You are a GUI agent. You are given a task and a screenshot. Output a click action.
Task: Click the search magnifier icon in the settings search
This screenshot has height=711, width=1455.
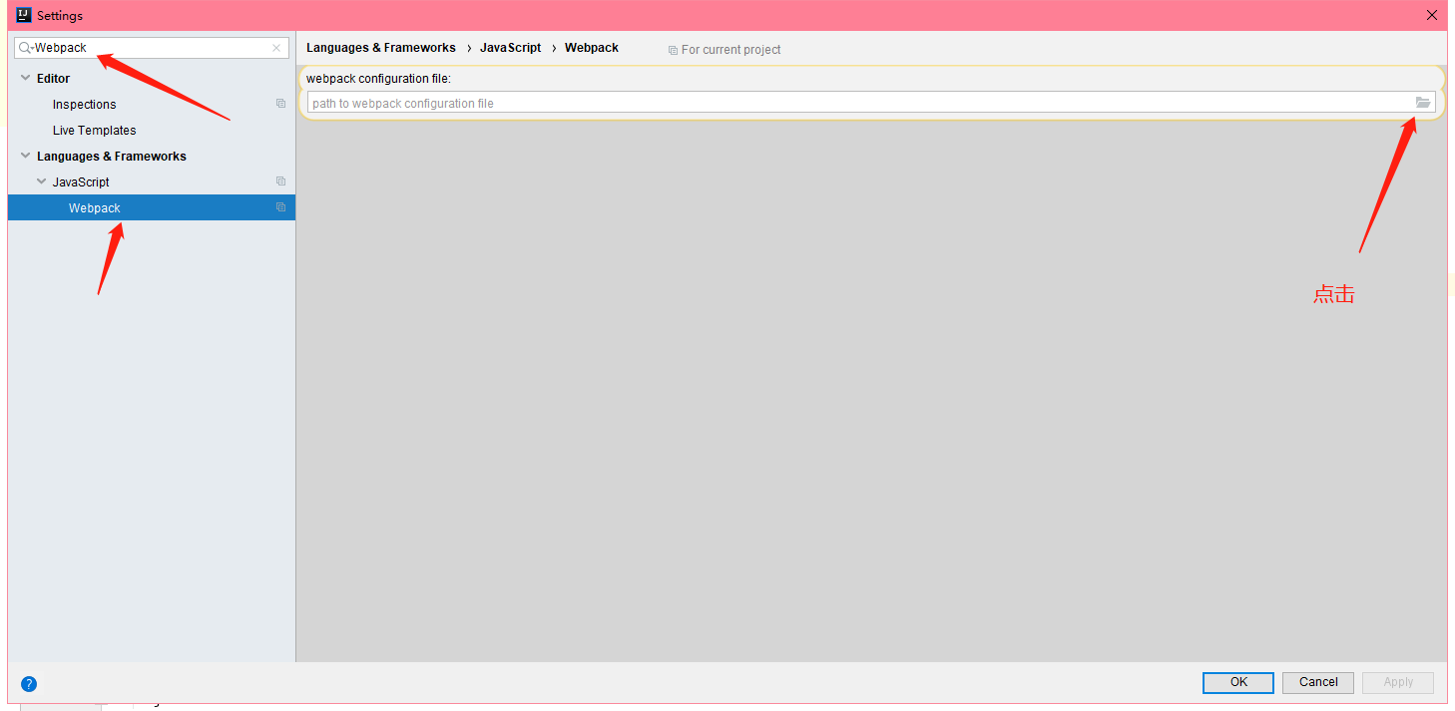26,48
